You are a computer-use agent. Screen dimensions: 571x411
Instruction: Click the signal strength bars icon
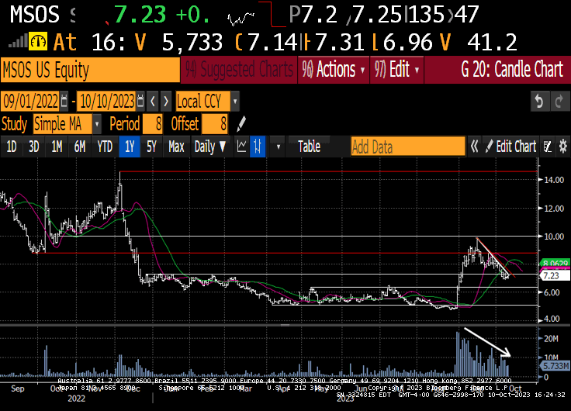pos(18,41)
